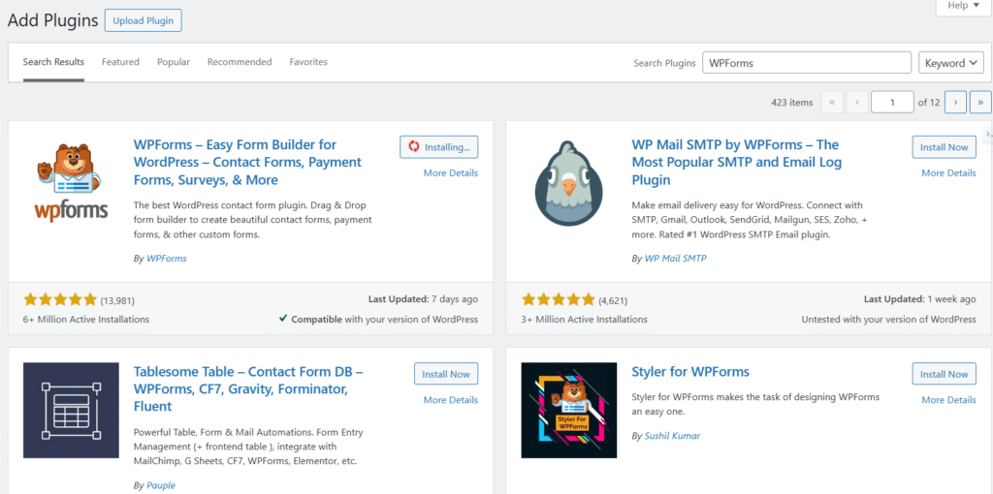This screenshot has height=494, width=993.
Task: Click the 'of 12' total pages text
Action: pyautogui.click(x=929, y=103)
